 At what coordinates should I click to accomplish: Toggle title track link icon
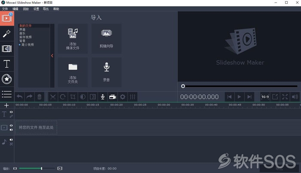[11, 116]
